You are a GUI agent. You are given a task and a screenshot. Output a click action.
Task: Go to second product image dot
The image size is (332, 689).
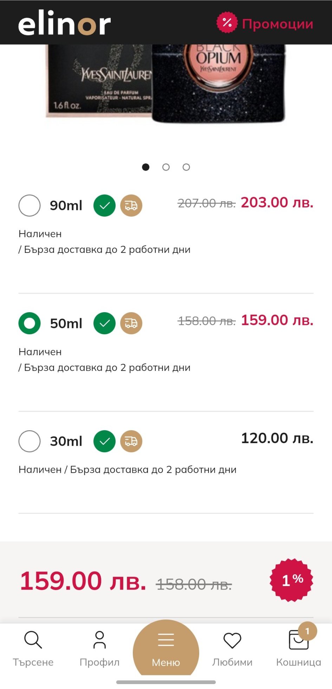point(166,167)
